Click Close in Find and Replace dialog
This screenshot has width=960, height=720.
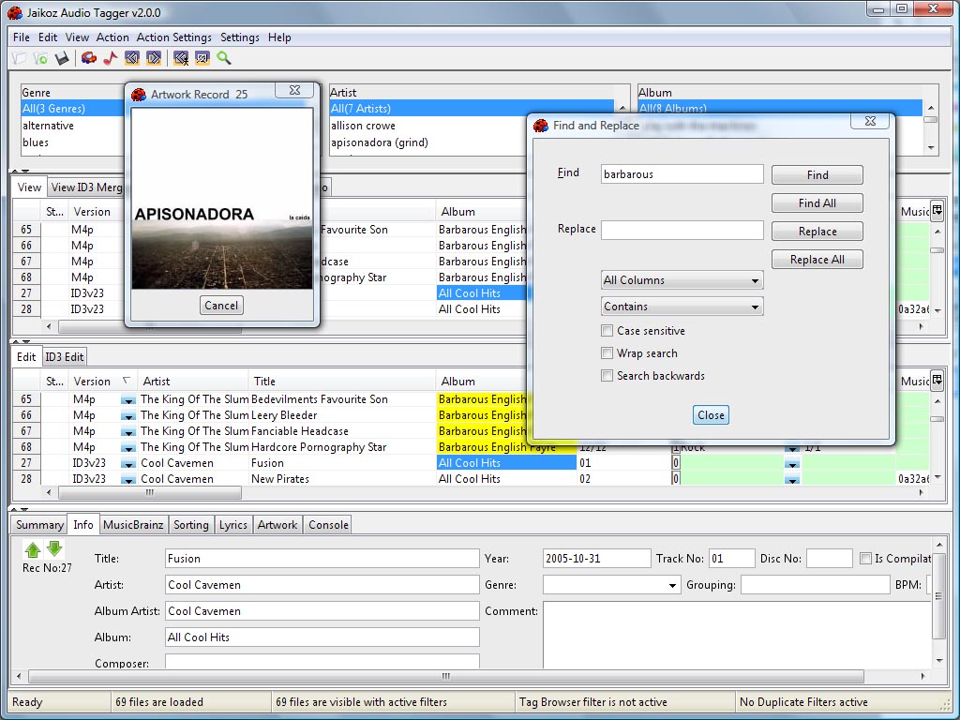[x=711, y=415]
